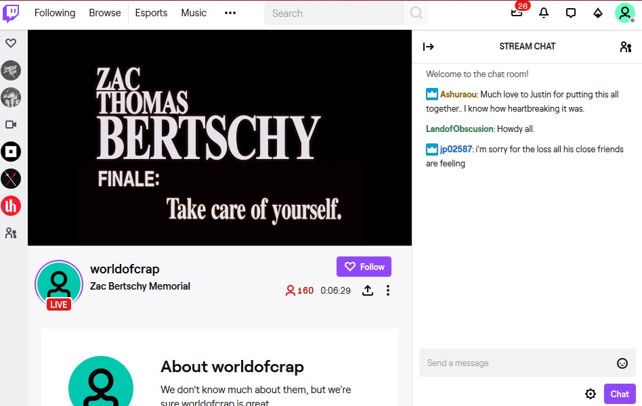Click the magnifying glass search button
This screenshot has width=642, height=406.
(x=416, y=13)
